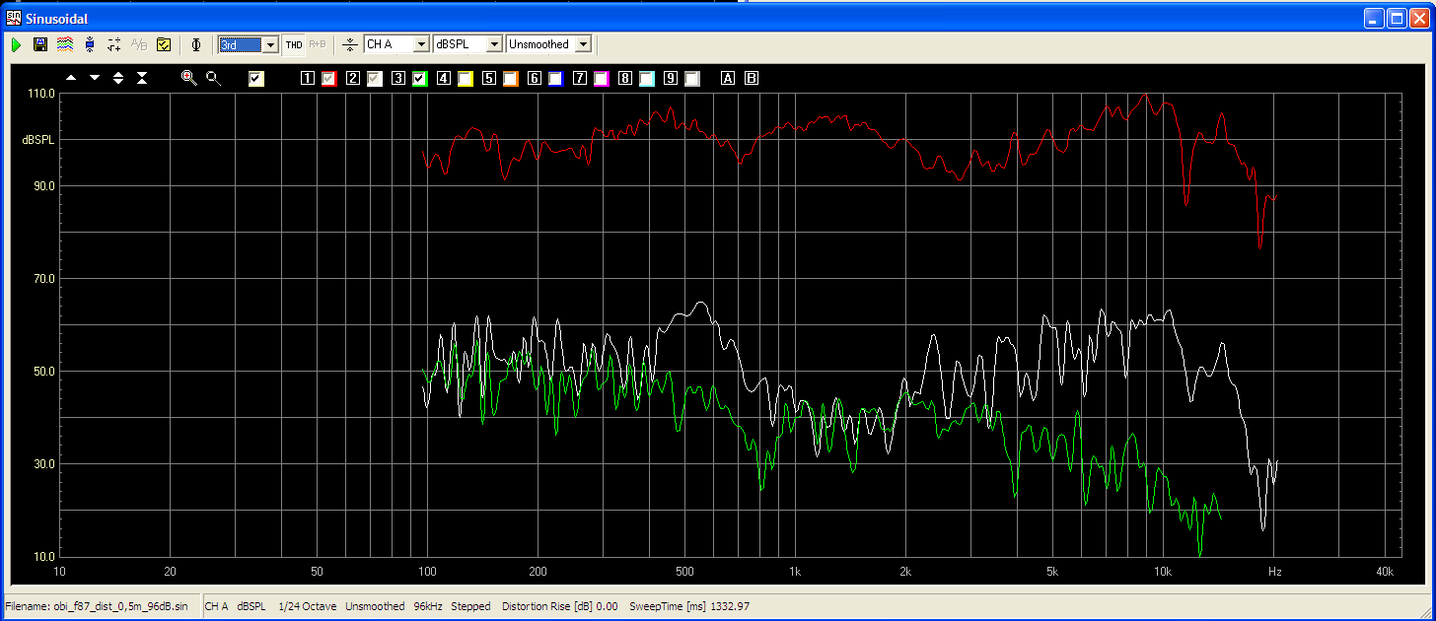
Task: Click the greyed A/B compare icon
Action: (x=139, y=44)
